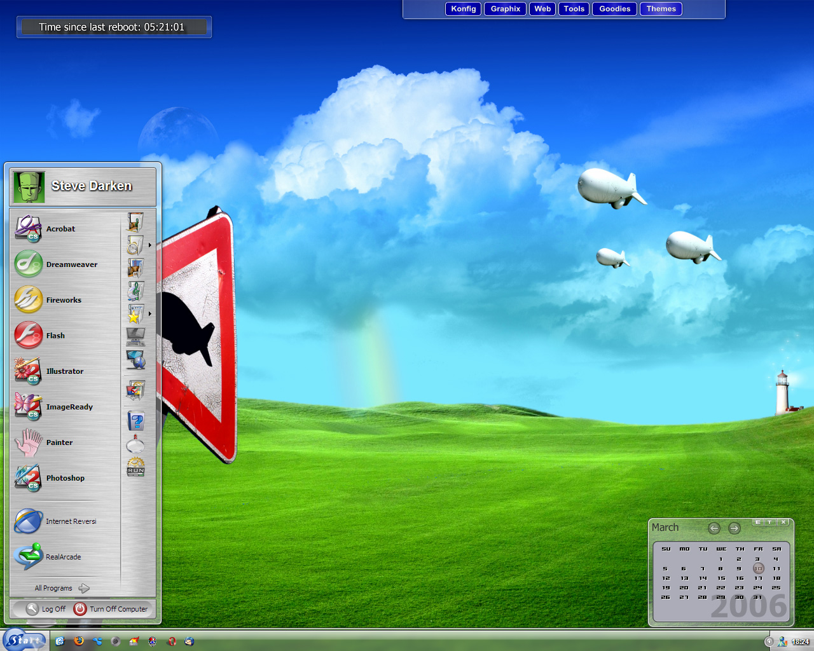Open Internet Reversi game

pos(66,521)
